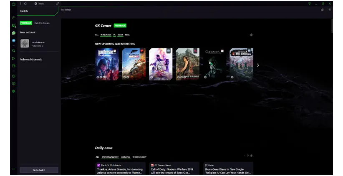Open sidebar settings gear icon
343x176 pixels.
click(14, 91)
